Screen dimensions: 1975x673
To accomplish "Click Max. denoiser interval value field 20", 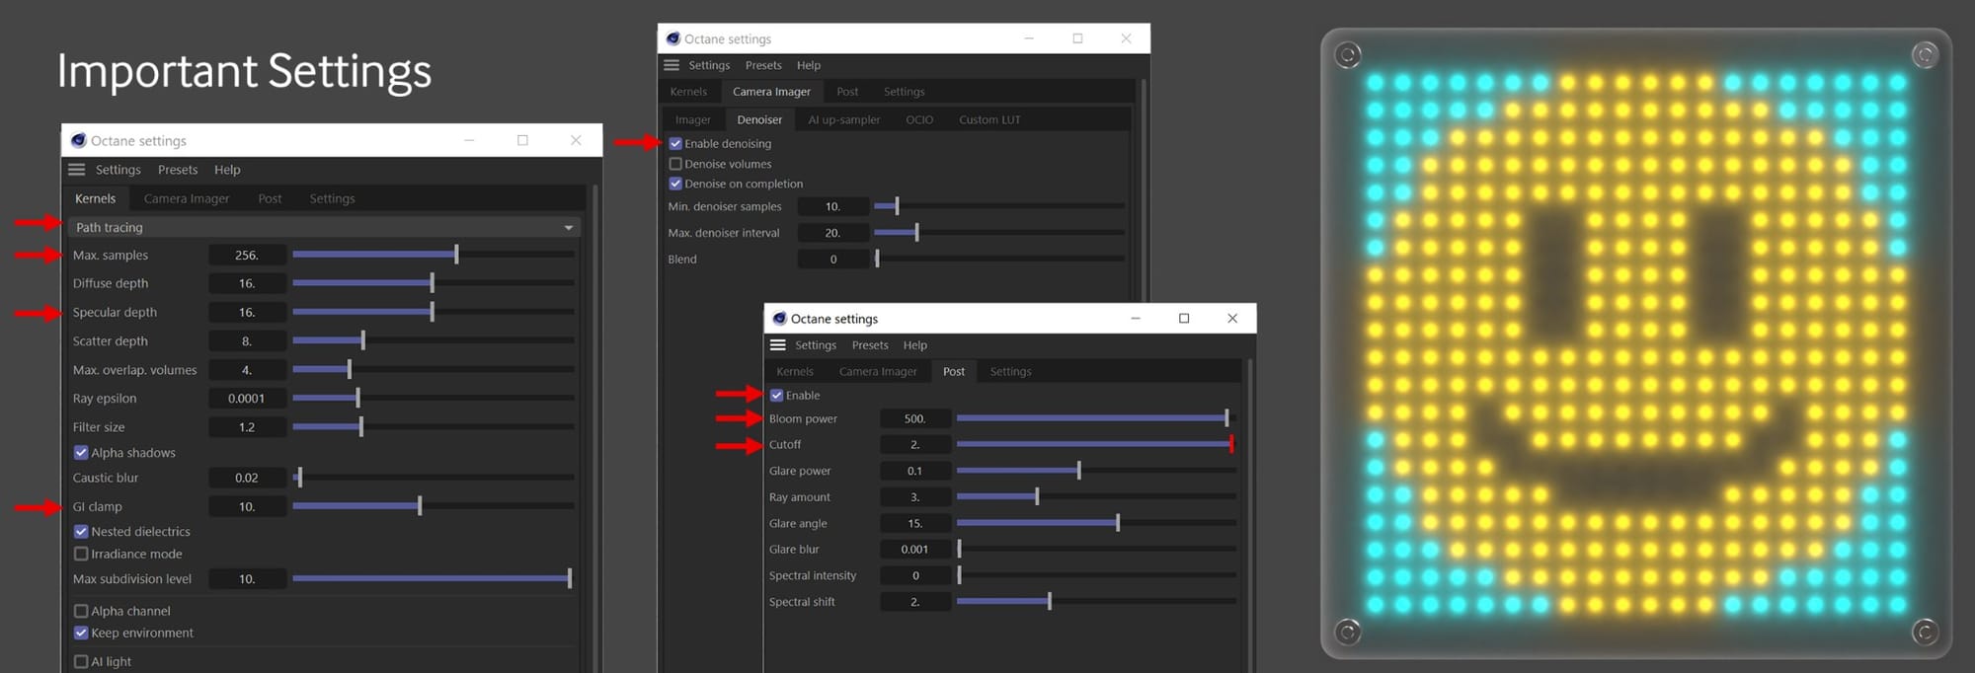I will coord(833,233).
